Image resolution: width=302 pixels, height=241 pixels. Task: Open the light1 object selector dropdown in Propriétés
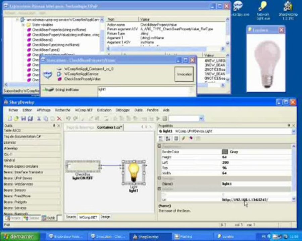tap(294, 132)
